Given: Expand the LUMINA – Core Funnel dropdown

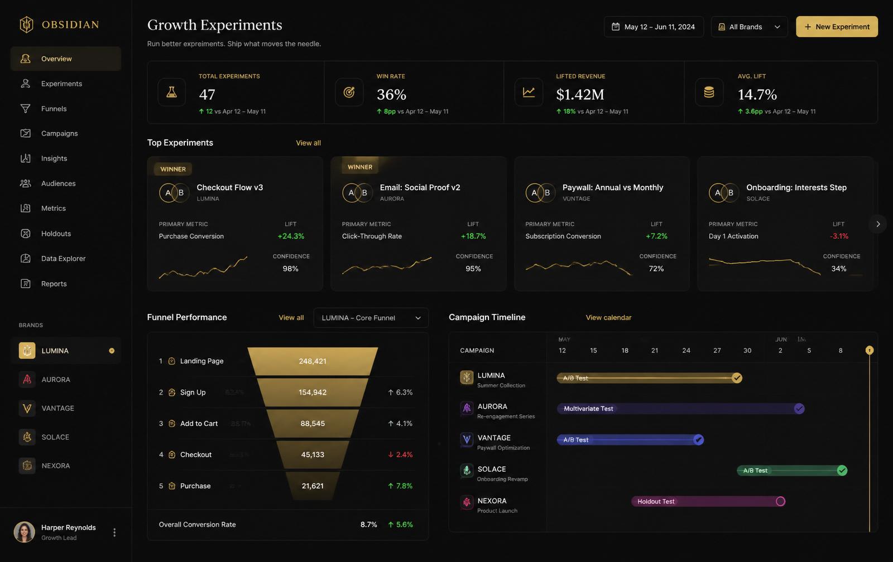Looking at the screenshot, I should point(371,318).
